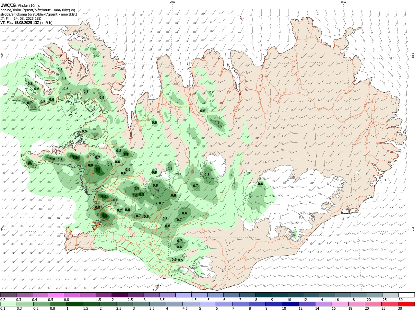Screen dimensions: 415x311
Task: Click the '20W' longitude label
Action: (x=172, y=2)
